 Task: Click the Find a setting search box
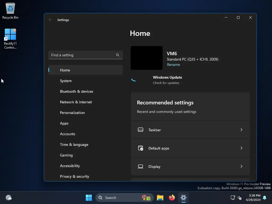(86, 55)
